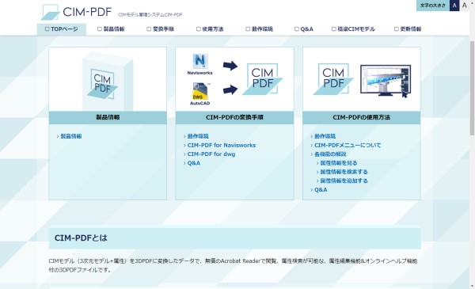Click the AutoCAD DWG file icon
The width and height of the screenshot is (475, 289).
click(x=200, y=92)
